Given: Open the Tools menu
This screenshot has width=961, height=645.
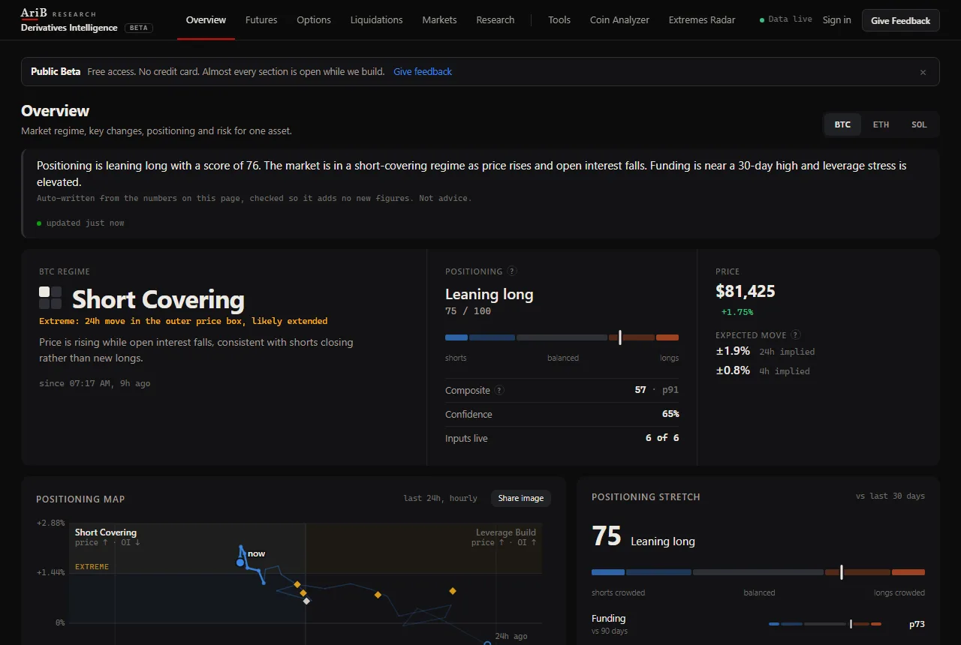Looking at the screenshot, I should coord(559,20).
